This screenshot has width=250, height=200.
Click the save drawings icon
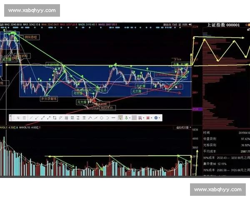tap(140, 118)
